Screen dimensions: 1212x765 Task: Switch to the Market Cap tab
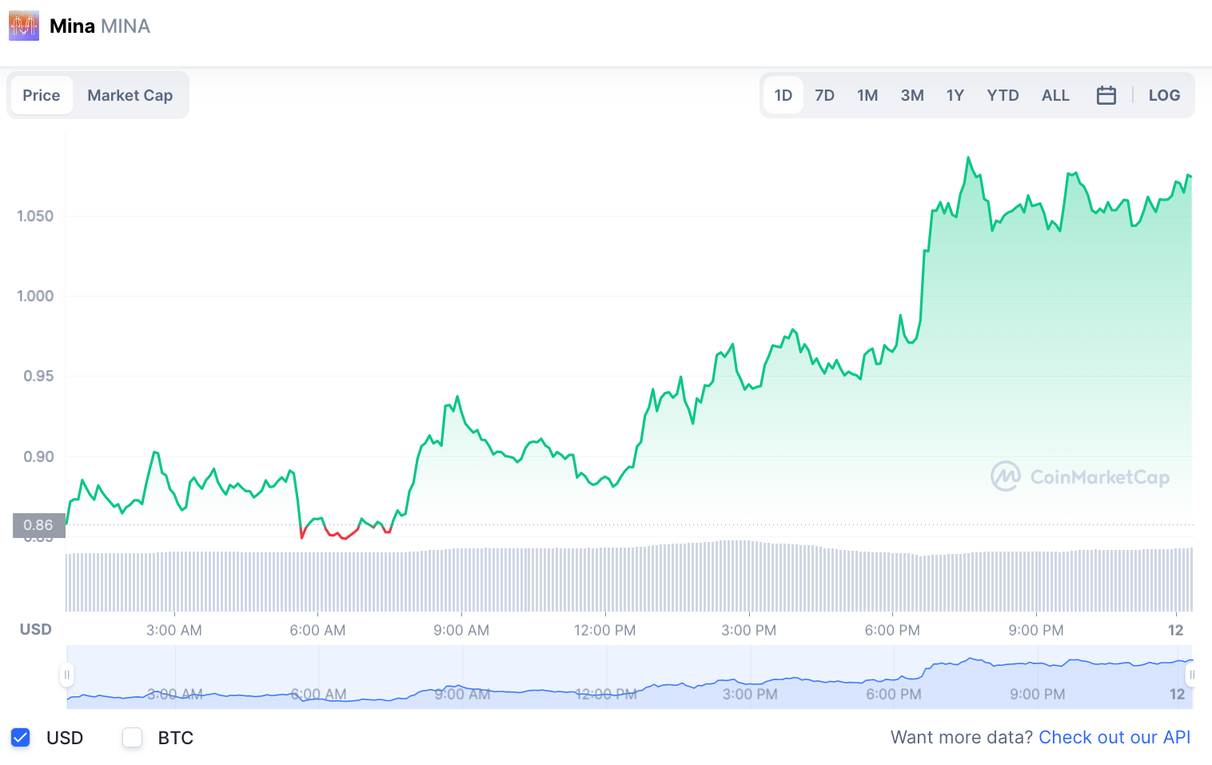(x=130, y=95)
